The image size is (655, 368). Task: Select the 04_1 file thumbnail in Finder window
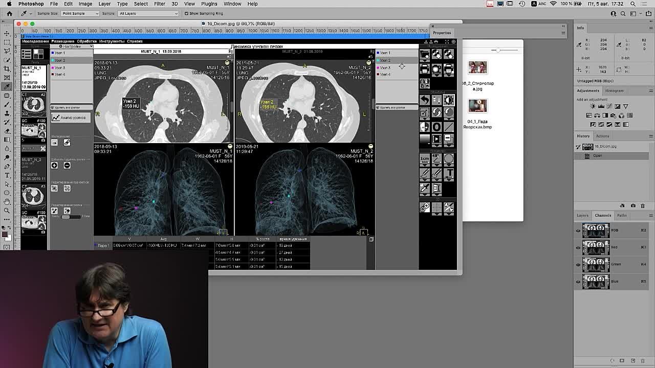[477, 106]
